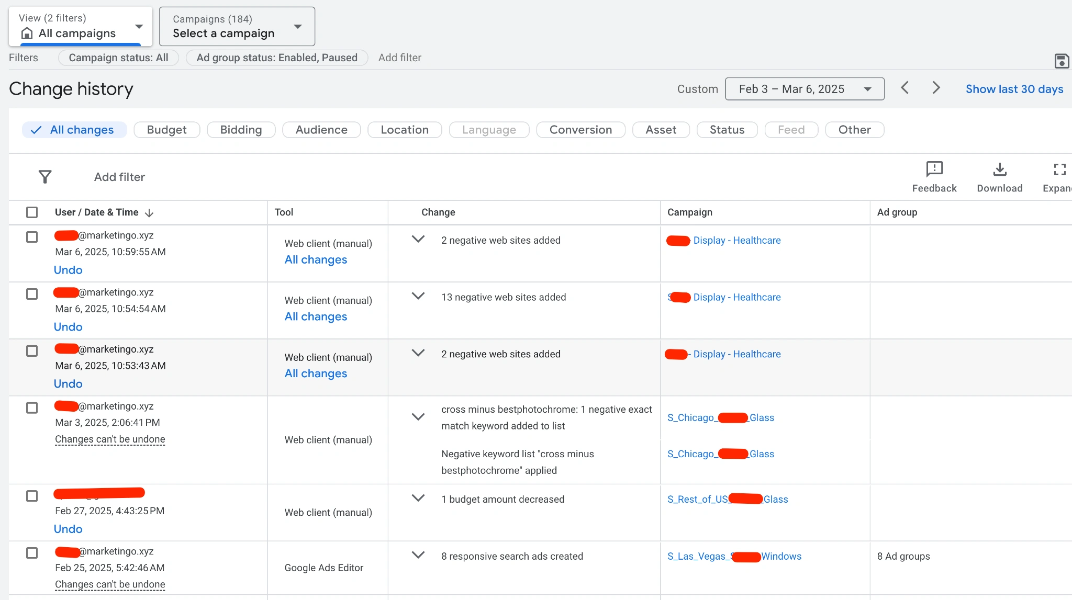The width and height of the screenshot is (1072, 600).
Task: Click the save filters icon
Action: (x=1061, y=61)
